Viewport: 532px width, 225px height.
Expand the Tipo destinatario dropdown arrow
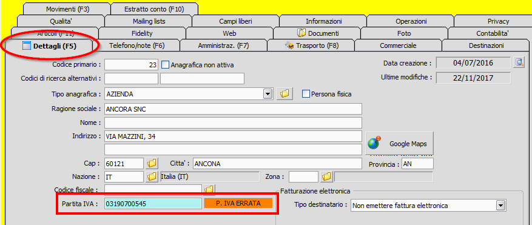(x=501, y=206)
